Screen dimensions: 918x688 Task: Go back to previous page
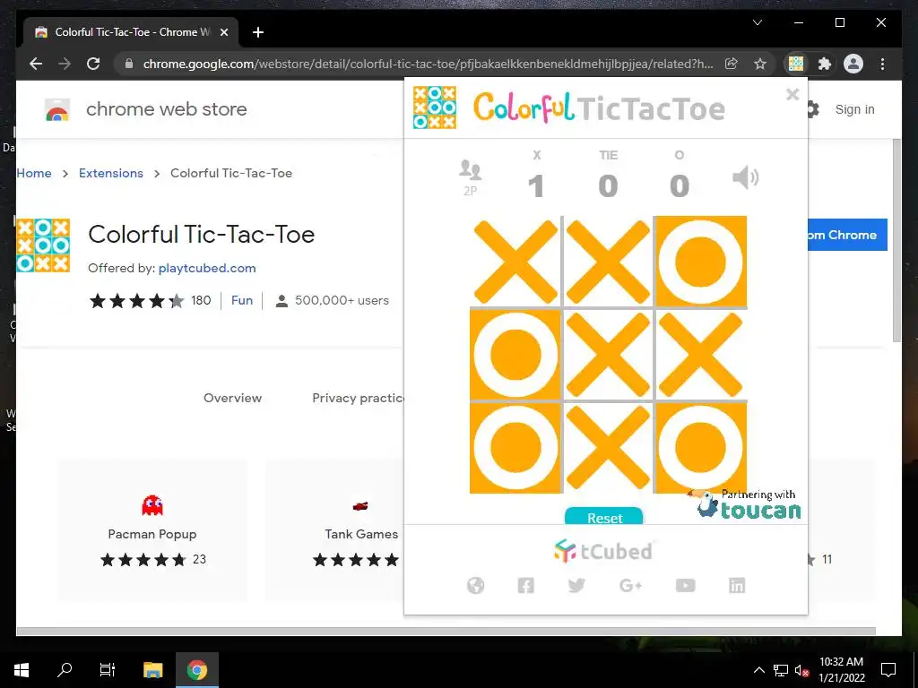[36, 64]
